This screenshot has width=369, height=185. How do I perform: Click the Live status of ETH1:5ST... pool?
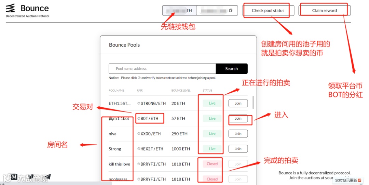[212, 103]
